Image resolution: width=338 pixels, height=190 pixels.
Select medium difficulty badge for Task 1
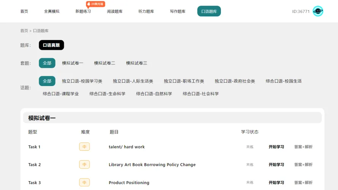[x=84, y=147]
